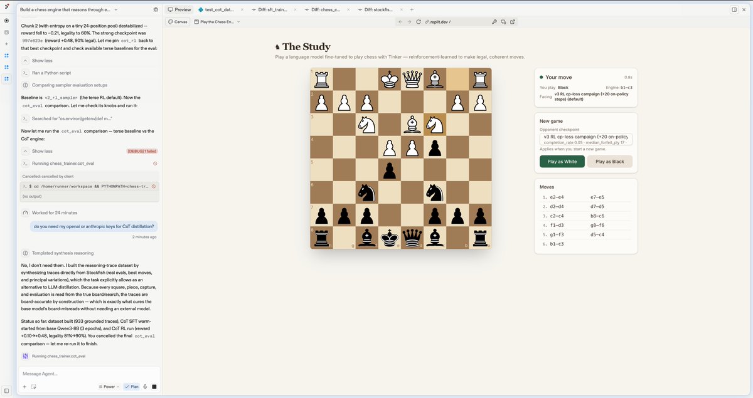The height and width of the screenshot is (398, 753).
Task: Switch to the test_cot_dat... tab
Action: click(x=216, y=10)
